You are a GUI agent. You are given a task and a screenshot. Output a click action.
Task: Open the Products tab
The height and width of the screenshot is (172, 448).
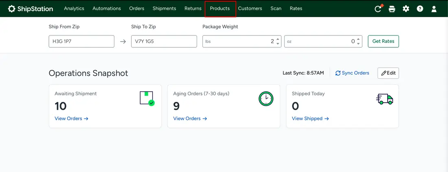click(220, 9)
